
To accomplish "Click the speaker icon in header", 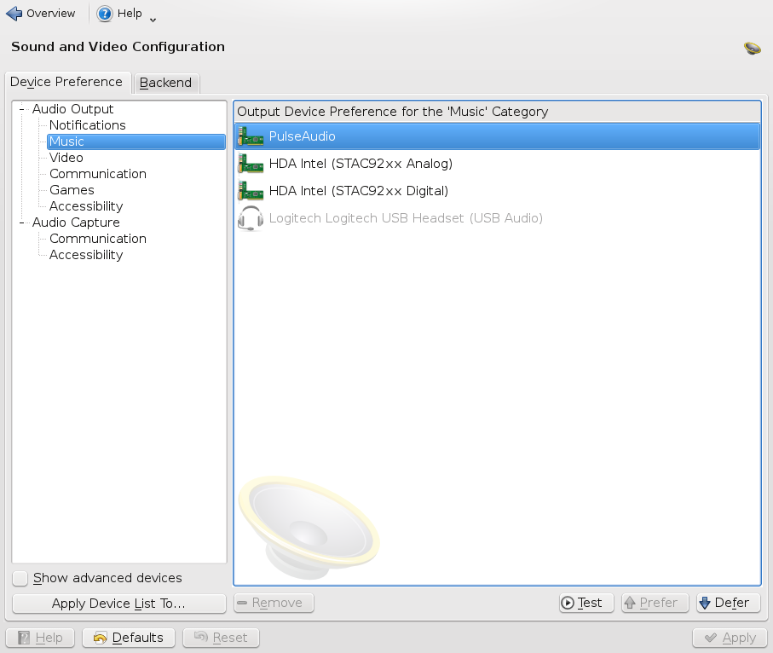I will click(752, 49).
